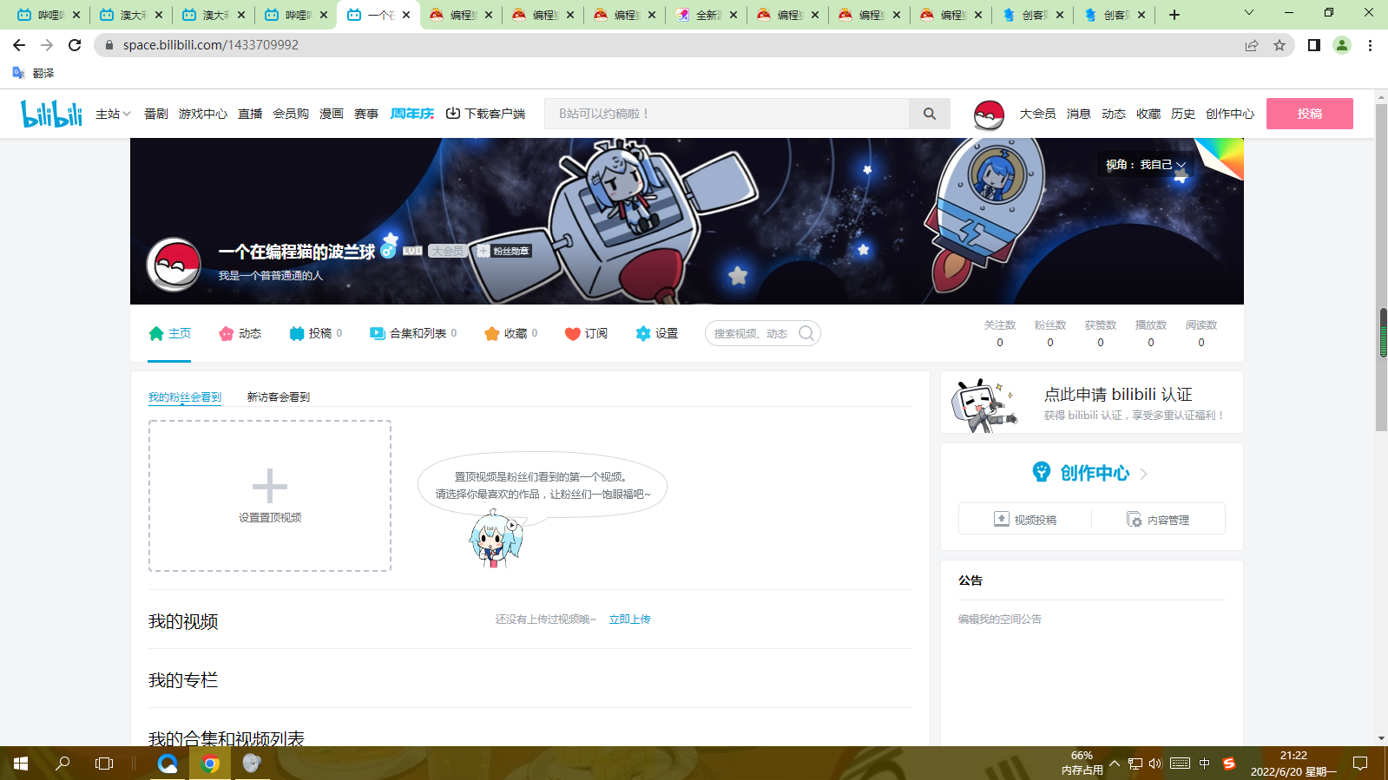Reload the page with refresh button
Screen dimensions: 1388x780
(x=75, y=45)
